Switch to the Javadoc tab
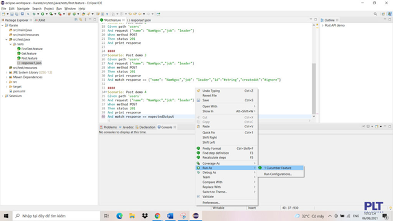Screen dimensions: 393x221 click(x=126, y=127)
